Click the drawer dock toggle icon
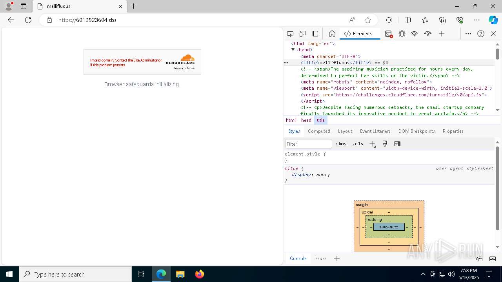Screen dimensions: 502x282 [479, 258]
